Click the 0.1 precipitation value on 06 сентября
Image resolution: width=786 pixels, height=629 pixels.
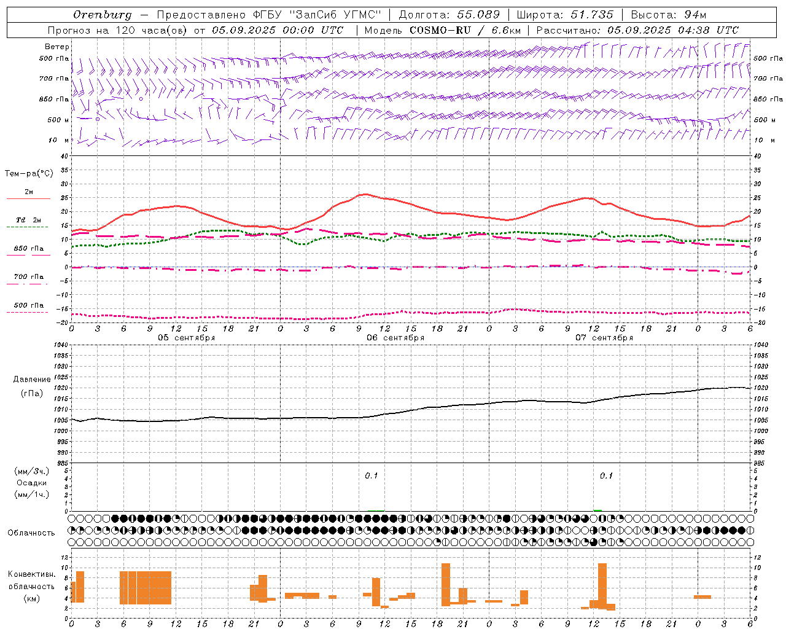(372, 476)
